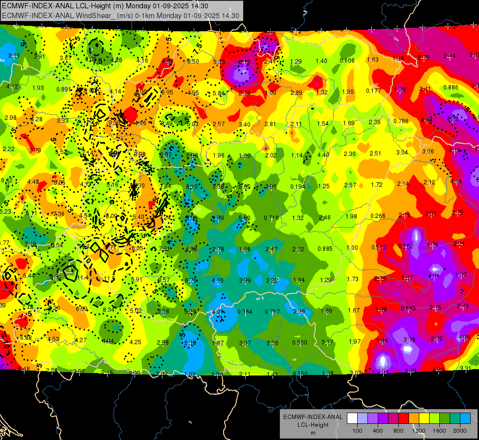479x440 pixels.
Task: Click the light lavender legend swatch
Action: 363,418
